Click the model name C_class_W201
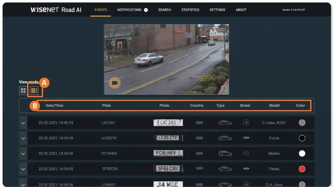Screen dimensions: 333x187 (274, 123)
